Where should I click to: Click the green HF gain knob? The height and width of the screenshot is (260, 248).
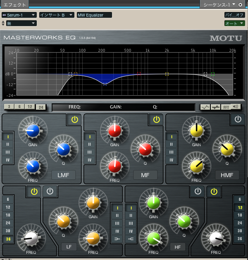[153, 203]
